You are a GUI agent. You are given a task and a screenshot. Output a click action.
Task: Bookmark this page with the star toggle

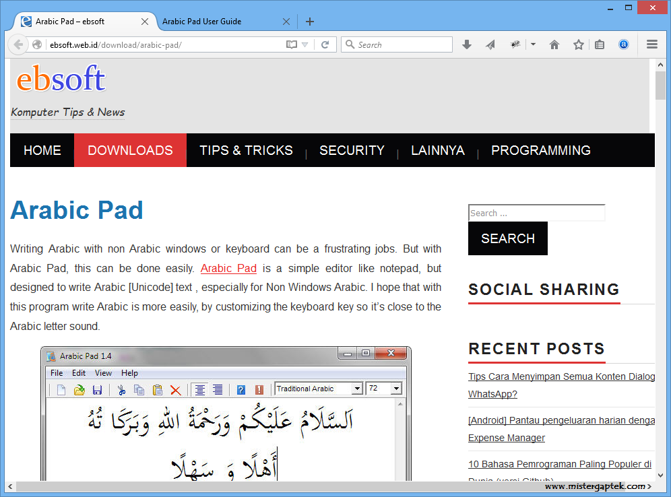577,44
